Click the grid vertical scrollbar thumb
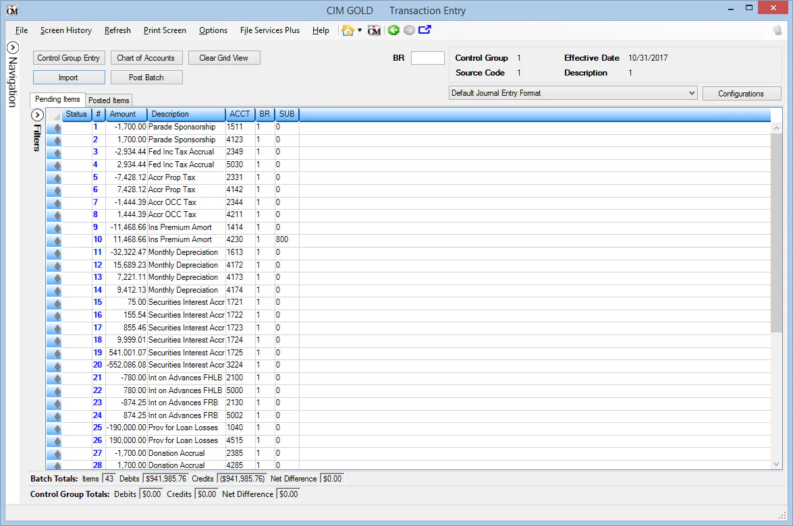This screenshot has height=526, width=793. (776, 233)
